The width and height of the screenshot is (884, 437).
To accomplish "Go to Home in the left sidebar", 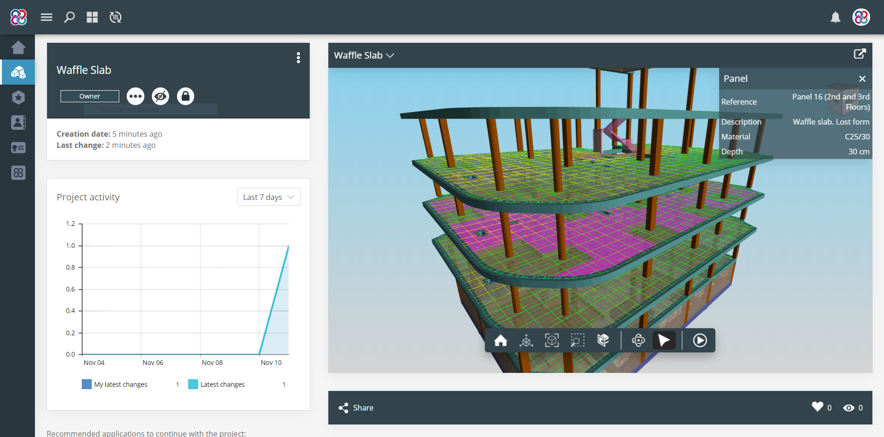I will 18,47.
